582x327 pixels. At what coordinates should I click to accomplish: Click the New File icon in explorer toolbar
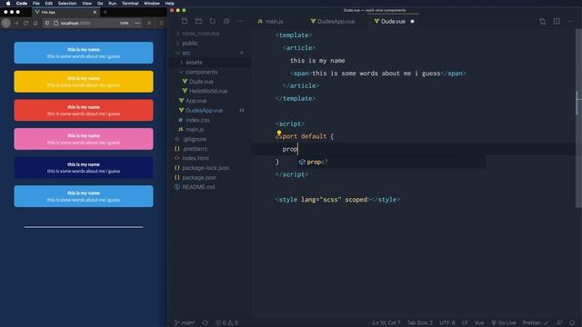pos(185,21)
